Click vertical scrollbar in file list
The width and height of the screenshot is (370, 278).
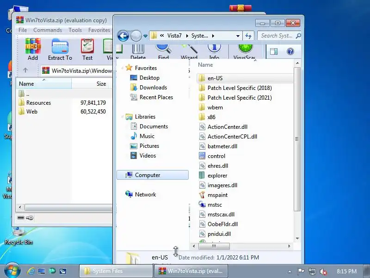tap(297, 139)
